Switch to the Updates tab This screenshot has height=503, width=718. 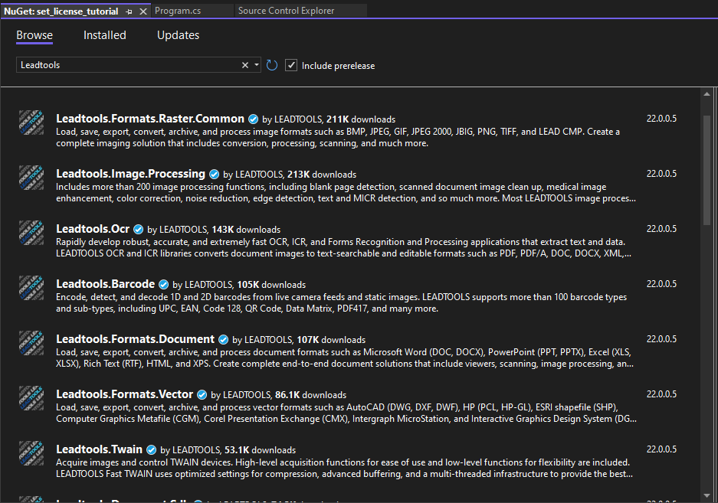(x=178, y=35)
